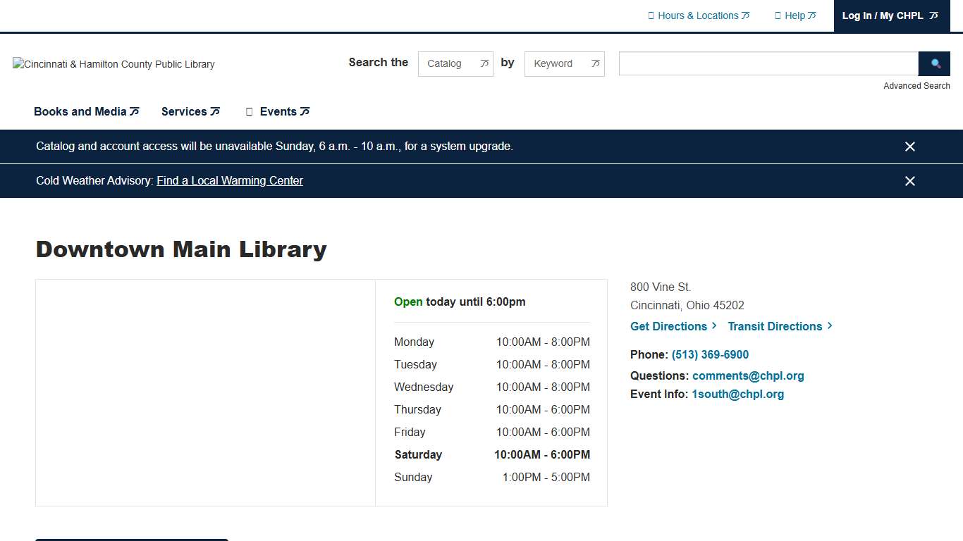This screenshot has height=541, width=963.
Task: Click the 1south@chpl.org event info email
Action: tap(737, 394)
